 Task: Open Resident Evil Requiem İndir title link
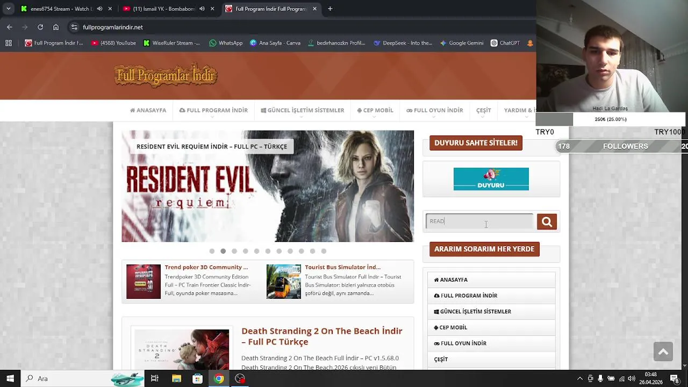click(212, 146)
